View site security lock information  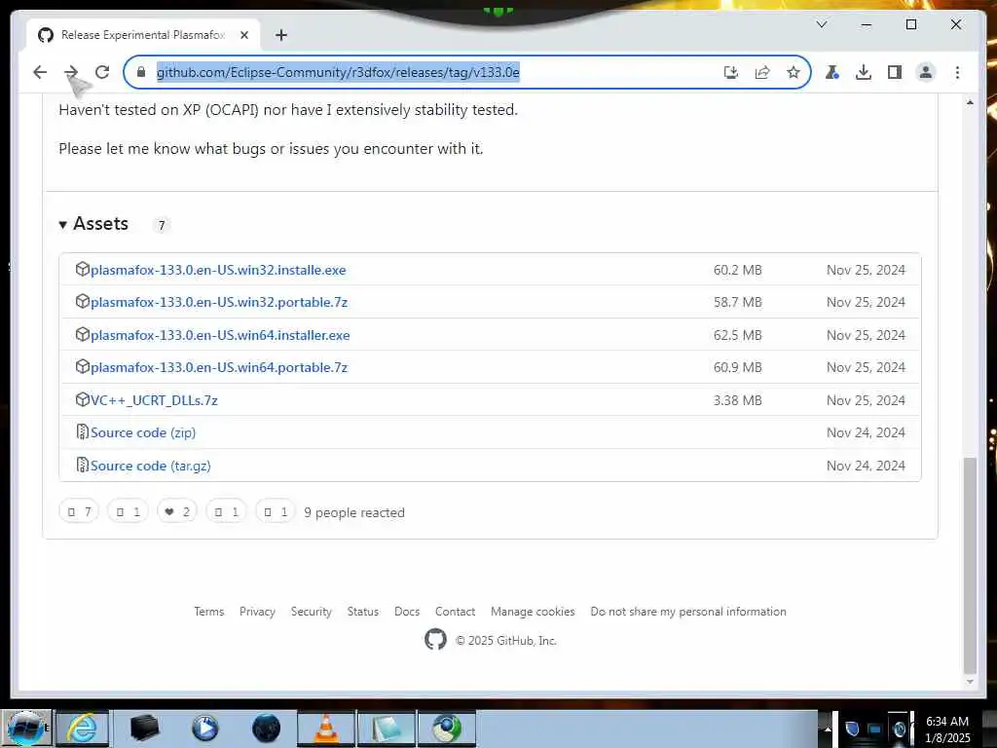pyautogui.click(x=141, y=72)
